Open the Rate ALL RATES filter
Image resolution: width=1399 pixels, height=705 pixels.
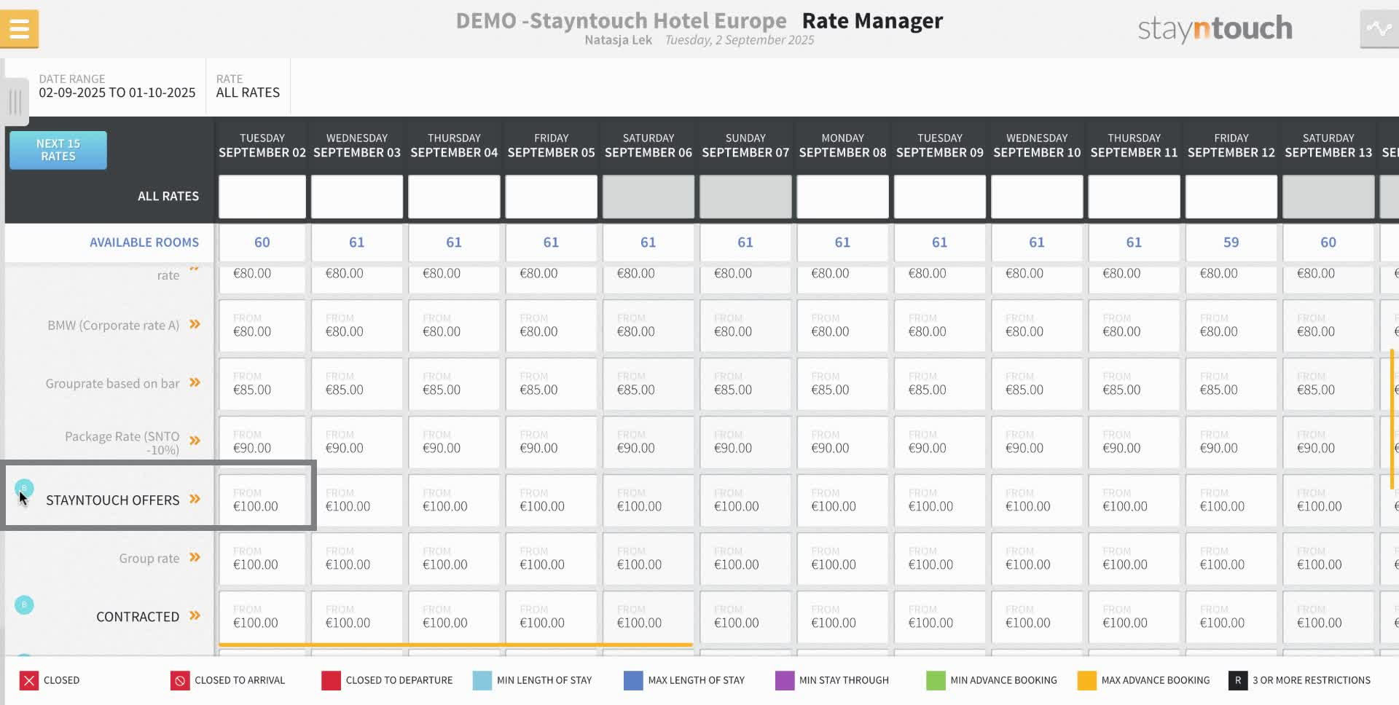(248, 86)
